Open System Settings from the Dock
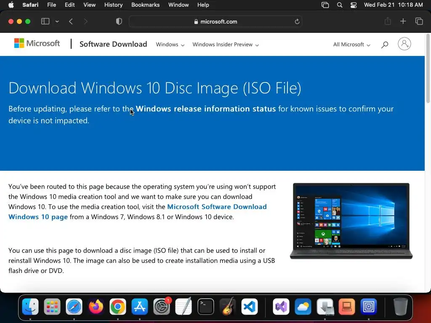The height and width of the screenshot is (323, 431). (x=162, y=307)
